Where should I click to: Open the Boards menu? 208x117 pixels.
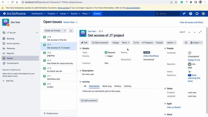coord(75,14)
